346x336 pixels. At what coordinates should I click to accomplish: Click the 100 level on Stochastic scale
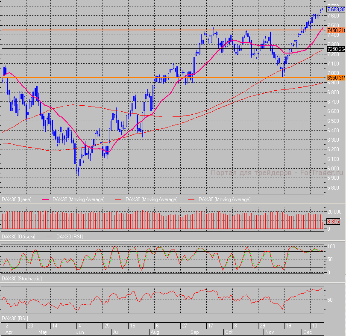[330, 247]
